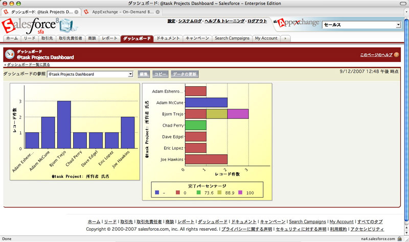Switch to the リード tab
409x242 pixels.
click(30, 38)
